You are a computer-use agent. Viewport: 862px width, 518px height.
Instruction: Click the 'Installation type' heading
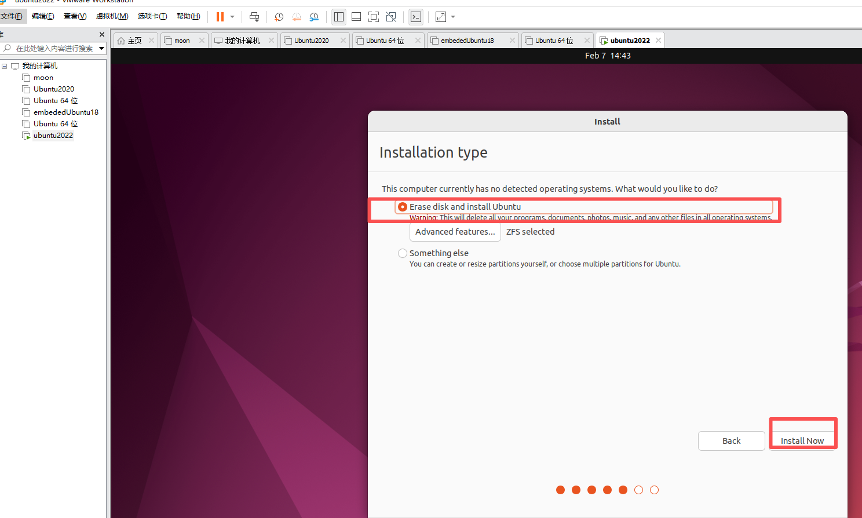[433, 152]
